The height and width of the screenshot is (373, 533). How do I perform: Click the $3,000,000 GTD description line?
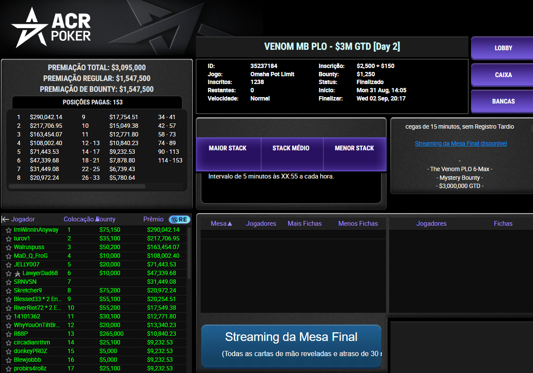[x=460, y=186]
